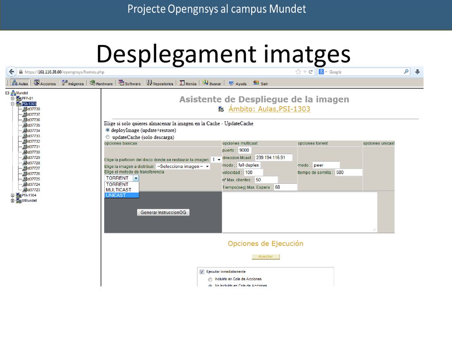
Task: Open the Aulas toolbar item
Action: (20, 83)
